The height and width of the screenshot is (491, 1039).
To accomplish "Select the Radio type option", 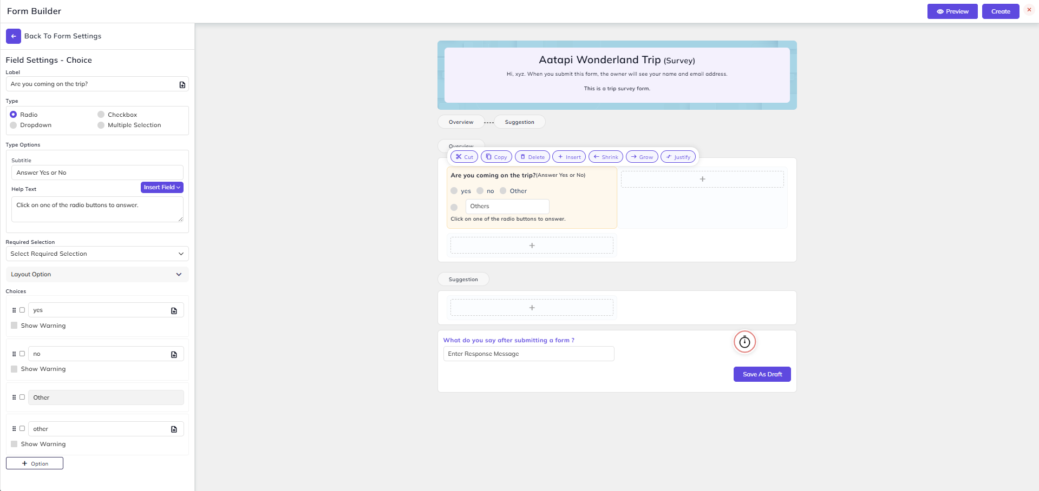I will (x=14, y=115).
